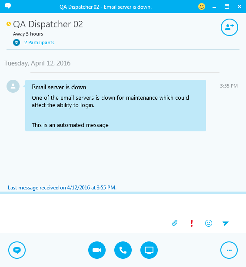Open the emoticon picker in message box
The width and height of the screenshot is (246, 267).
209,223
